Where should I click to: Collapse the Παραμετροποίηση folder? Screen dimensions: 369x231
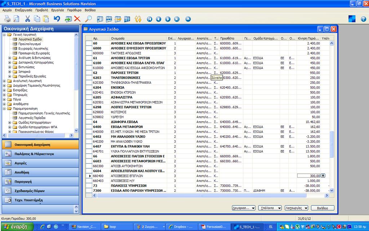pos(4,109)
